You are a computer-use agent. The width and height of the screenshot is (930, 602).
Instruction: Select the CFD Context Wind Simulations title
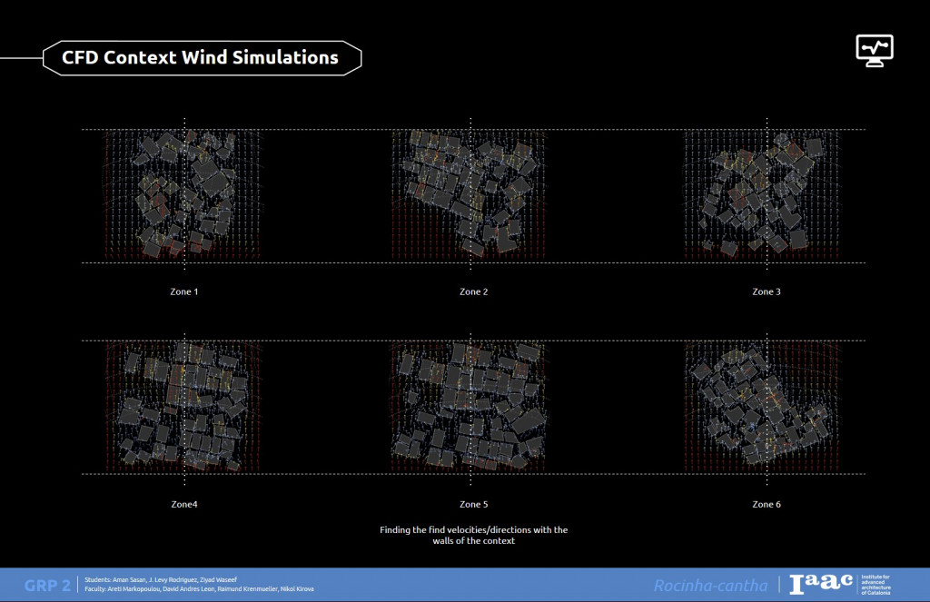201,58
